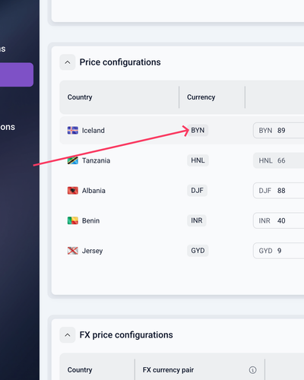The image size is (304, 380).
Task: Click the FX price configurations heading
Action: tap(126, 335)
